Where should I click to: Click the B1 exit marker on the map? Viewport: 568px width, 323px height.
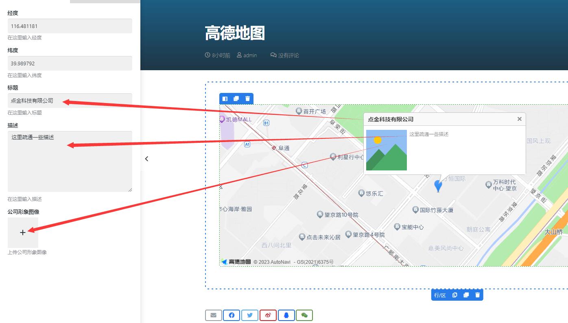pyautogui.click(x=266, y=123)
